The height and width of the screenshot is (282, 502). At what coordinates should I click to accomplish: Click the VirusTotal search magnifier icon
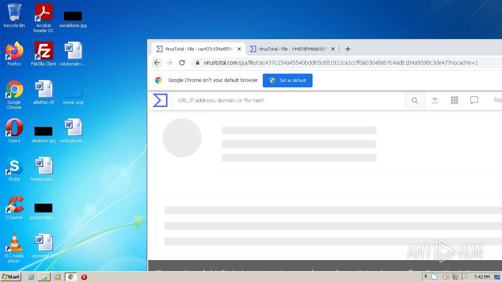pos(415,101)
